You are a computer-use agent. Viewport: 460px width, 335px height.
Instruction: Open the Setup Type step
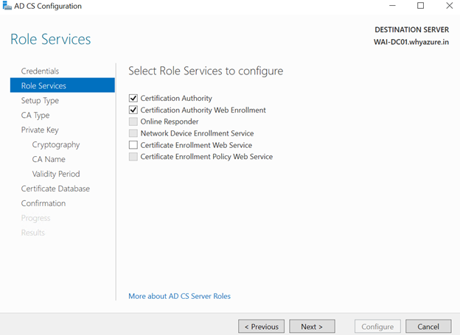pos(40,101)
